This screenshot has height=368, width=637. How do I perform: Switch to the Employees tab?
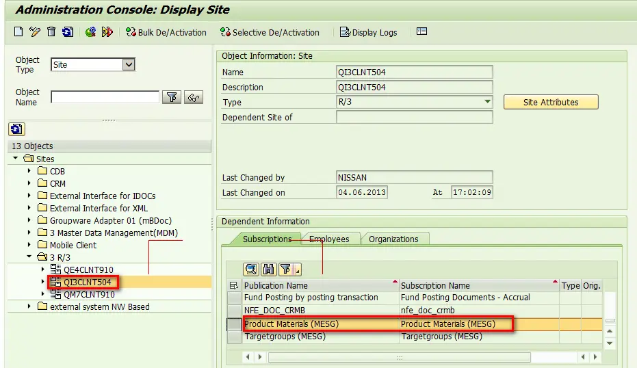329,239
